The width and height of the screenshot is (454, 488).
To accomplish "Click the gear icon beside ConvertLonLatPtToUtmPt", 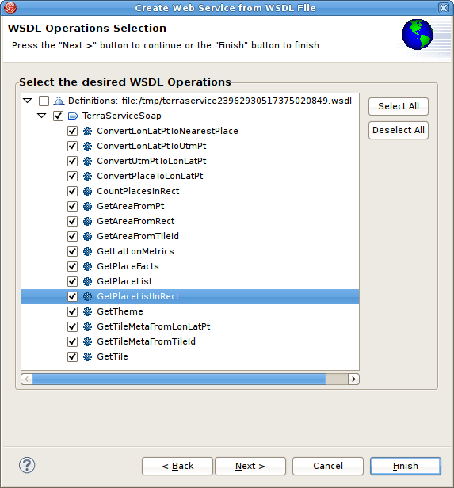I will (x=87, y=146).
